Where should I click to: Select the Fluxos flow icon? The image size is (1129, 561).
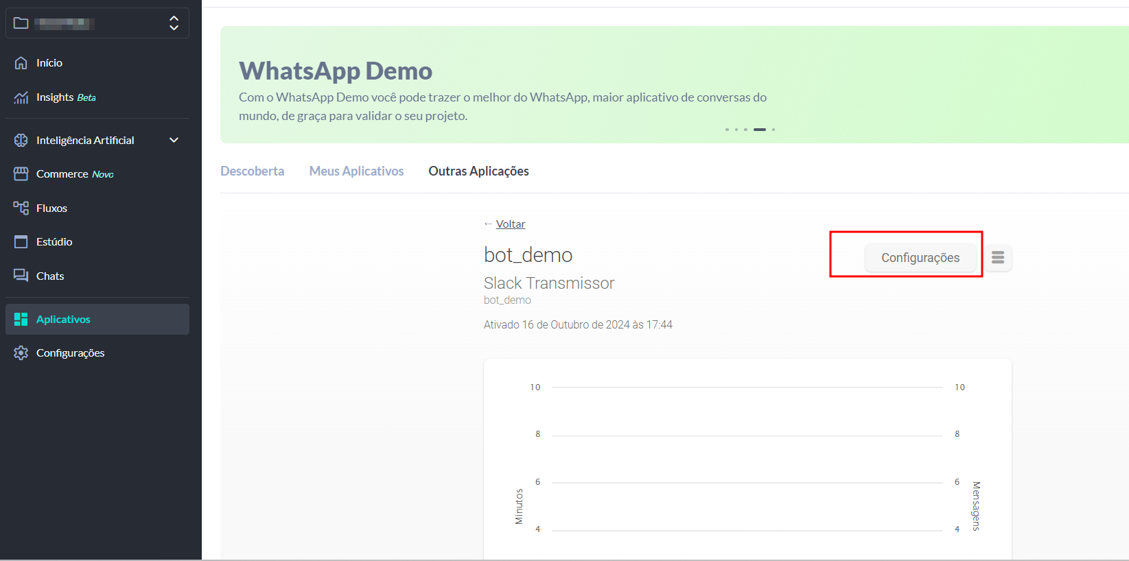pyautogui.click(x=21, y=208)
